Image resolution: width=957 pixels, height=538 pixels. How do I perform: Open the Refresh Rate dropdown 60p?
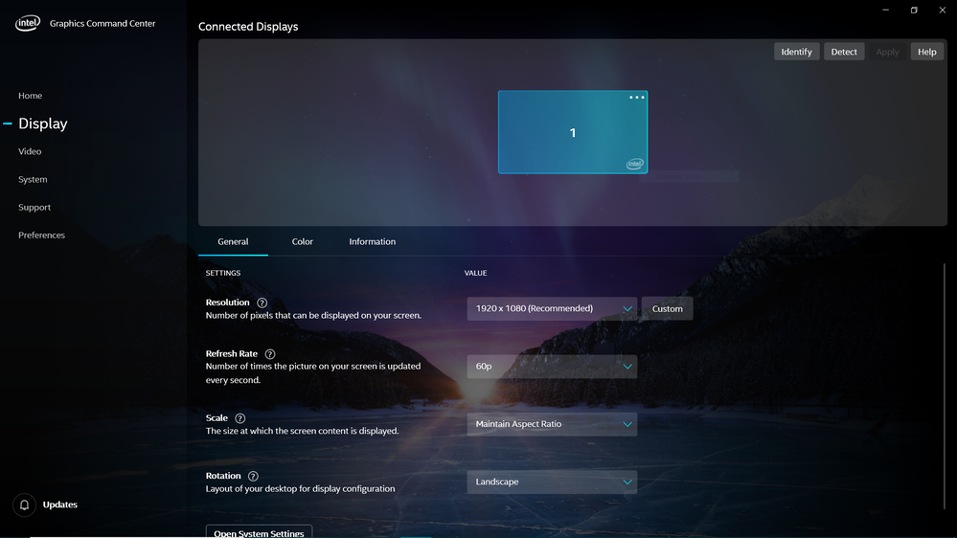[x=552, y=367]
